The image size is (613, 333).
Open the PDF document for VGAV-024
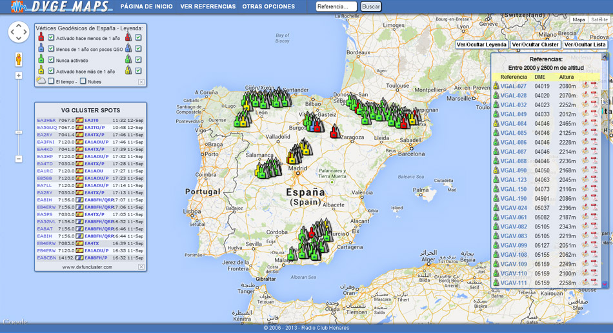(x=594, y=208)
